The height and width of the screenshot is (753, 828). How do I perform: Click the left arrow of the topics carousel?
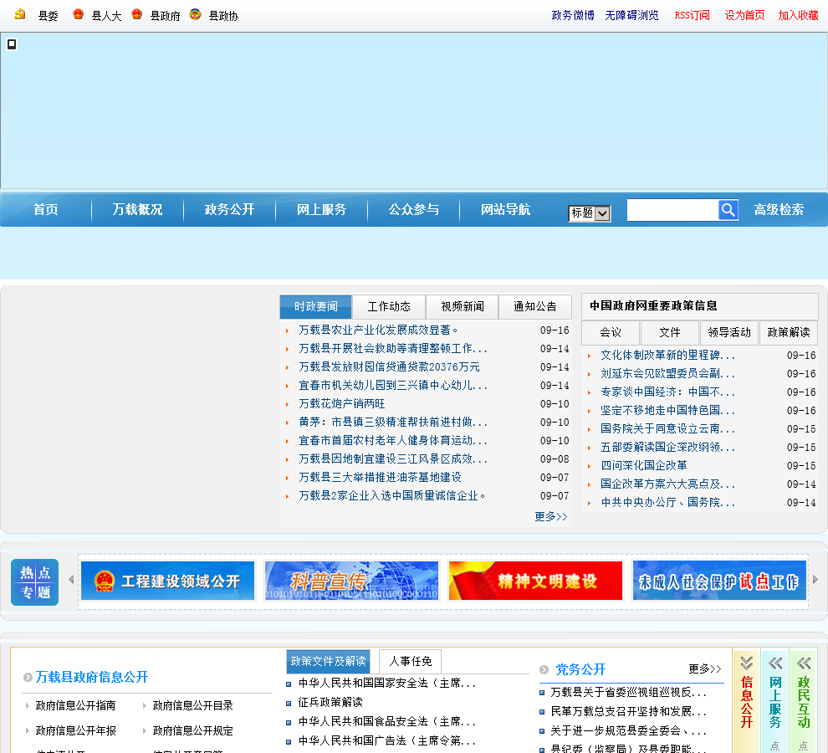point(71,580)
